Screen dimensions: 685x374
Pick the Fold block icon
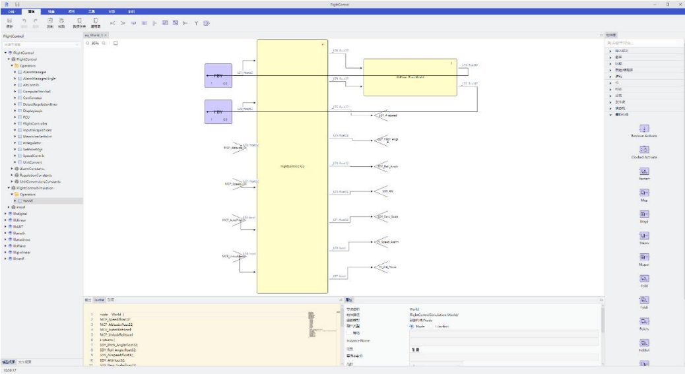644,278
